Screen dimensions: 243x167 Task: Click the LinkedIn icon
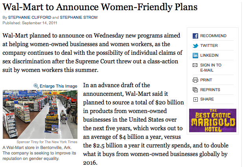pos(195,56)
